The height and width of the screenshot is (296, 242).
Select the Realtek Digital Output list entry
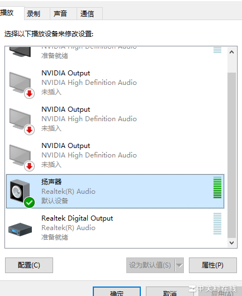115,227
